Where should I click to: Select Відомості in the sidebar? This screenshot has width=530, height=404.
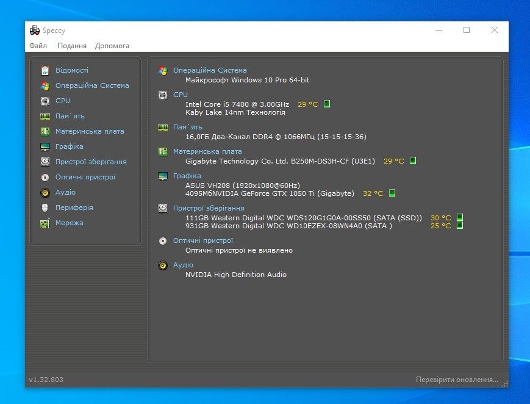[71, 70]
